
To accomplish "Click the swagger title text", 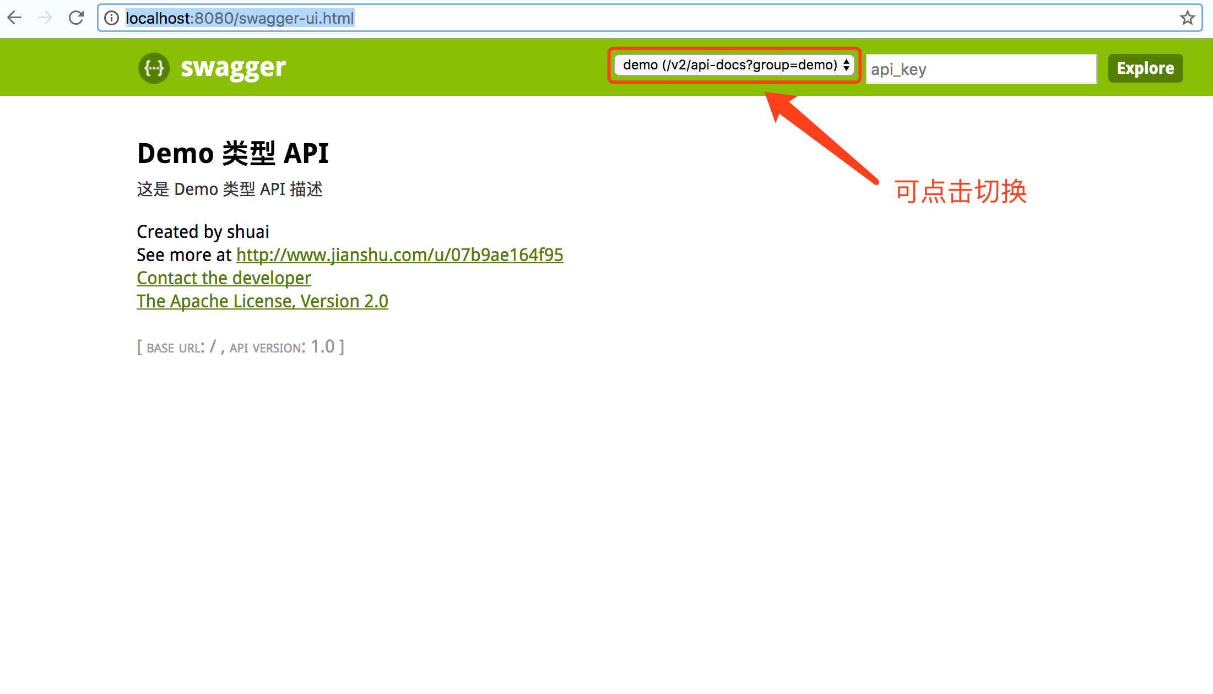I will [x=233, y=68].
